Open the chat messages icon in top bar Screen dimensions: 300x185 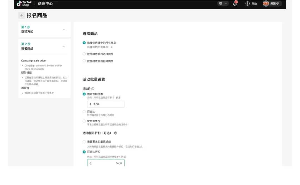click(x=220, y=4)
